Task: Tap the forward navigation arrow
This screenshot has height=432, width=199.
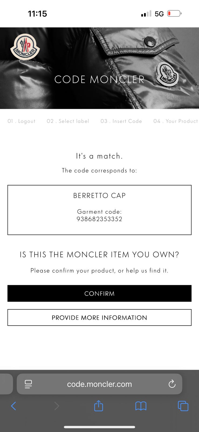Action: pyautogui.click(x=57, y=406)
